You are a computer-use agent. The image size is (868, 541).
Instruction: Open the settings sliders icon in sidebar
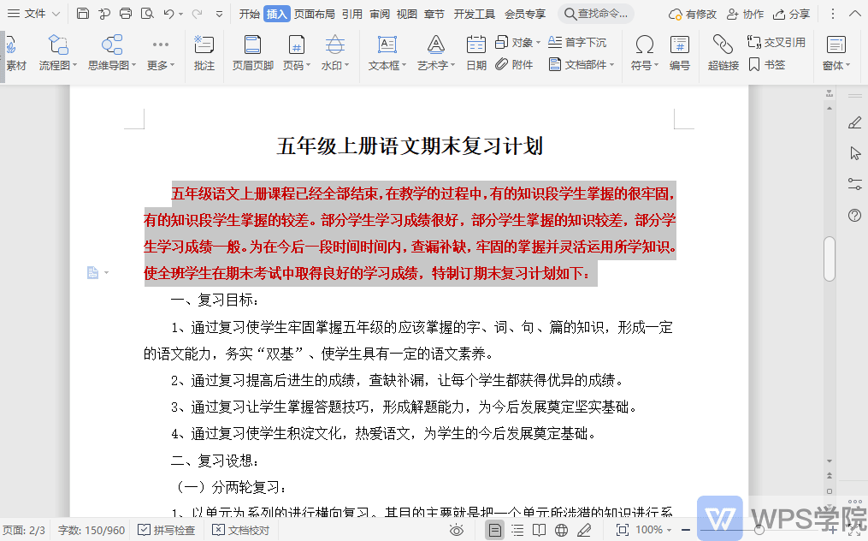pyautogui.click(x=854, y=184)
